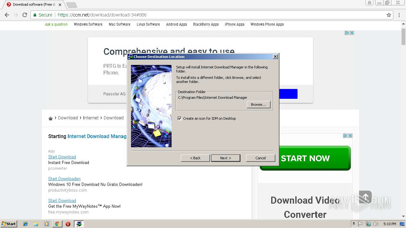Click Next in the IDM setup dialog
This screenshot has width=406, height=228.
click(226, 158)
